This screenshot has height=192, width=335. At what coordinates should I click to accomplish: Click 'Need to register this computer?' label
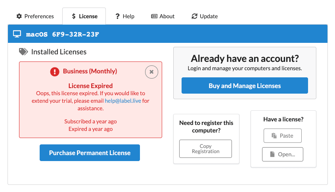point(206,127)
